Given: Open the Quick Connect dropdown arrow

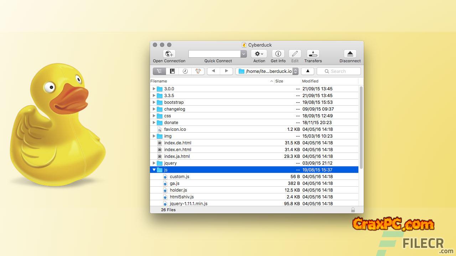Looking at the screenshot, I should tap(244, 54).
